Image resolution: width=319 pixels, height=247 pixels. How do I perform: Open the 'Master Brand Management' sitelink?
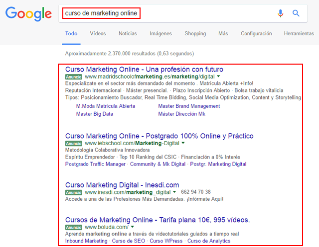189,106
